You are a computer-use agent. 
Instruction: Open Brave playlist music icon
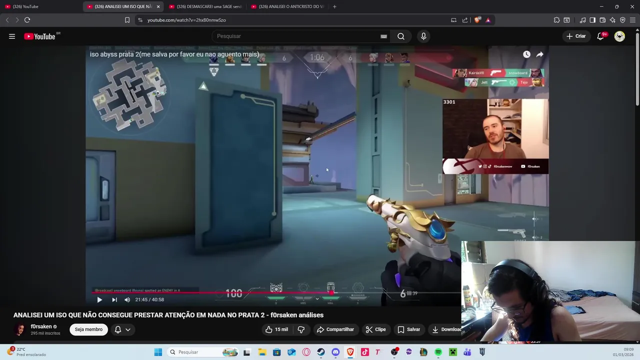(x=582, y=20)
